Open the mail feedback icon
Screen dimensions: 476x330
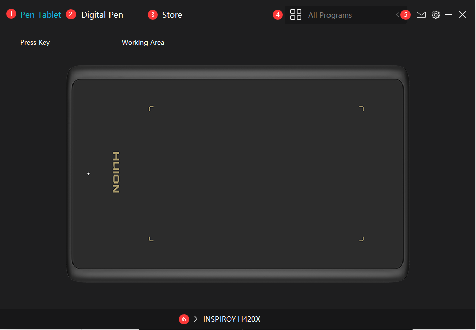[x=421, y=15]
